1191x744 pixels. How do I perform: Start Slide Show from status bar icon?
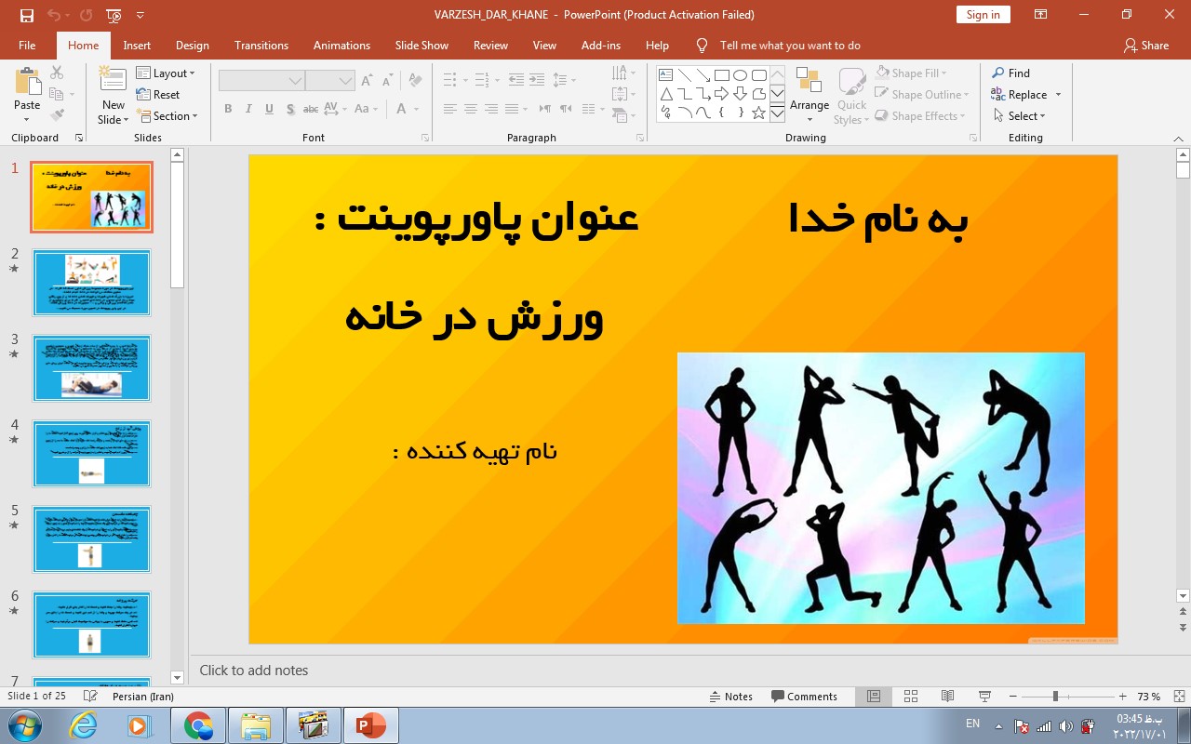[984, 697]
